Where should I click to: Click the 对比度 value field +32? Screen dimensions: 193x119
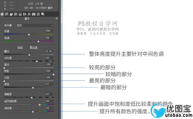click(49, 58)
